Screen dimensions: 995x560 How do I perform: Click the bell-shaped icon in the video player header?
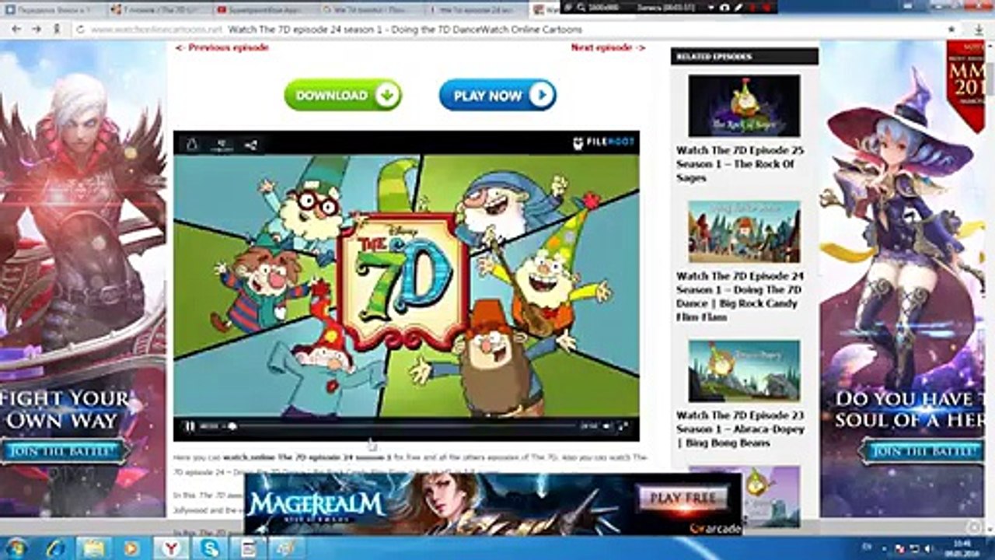tap(192, 144)
